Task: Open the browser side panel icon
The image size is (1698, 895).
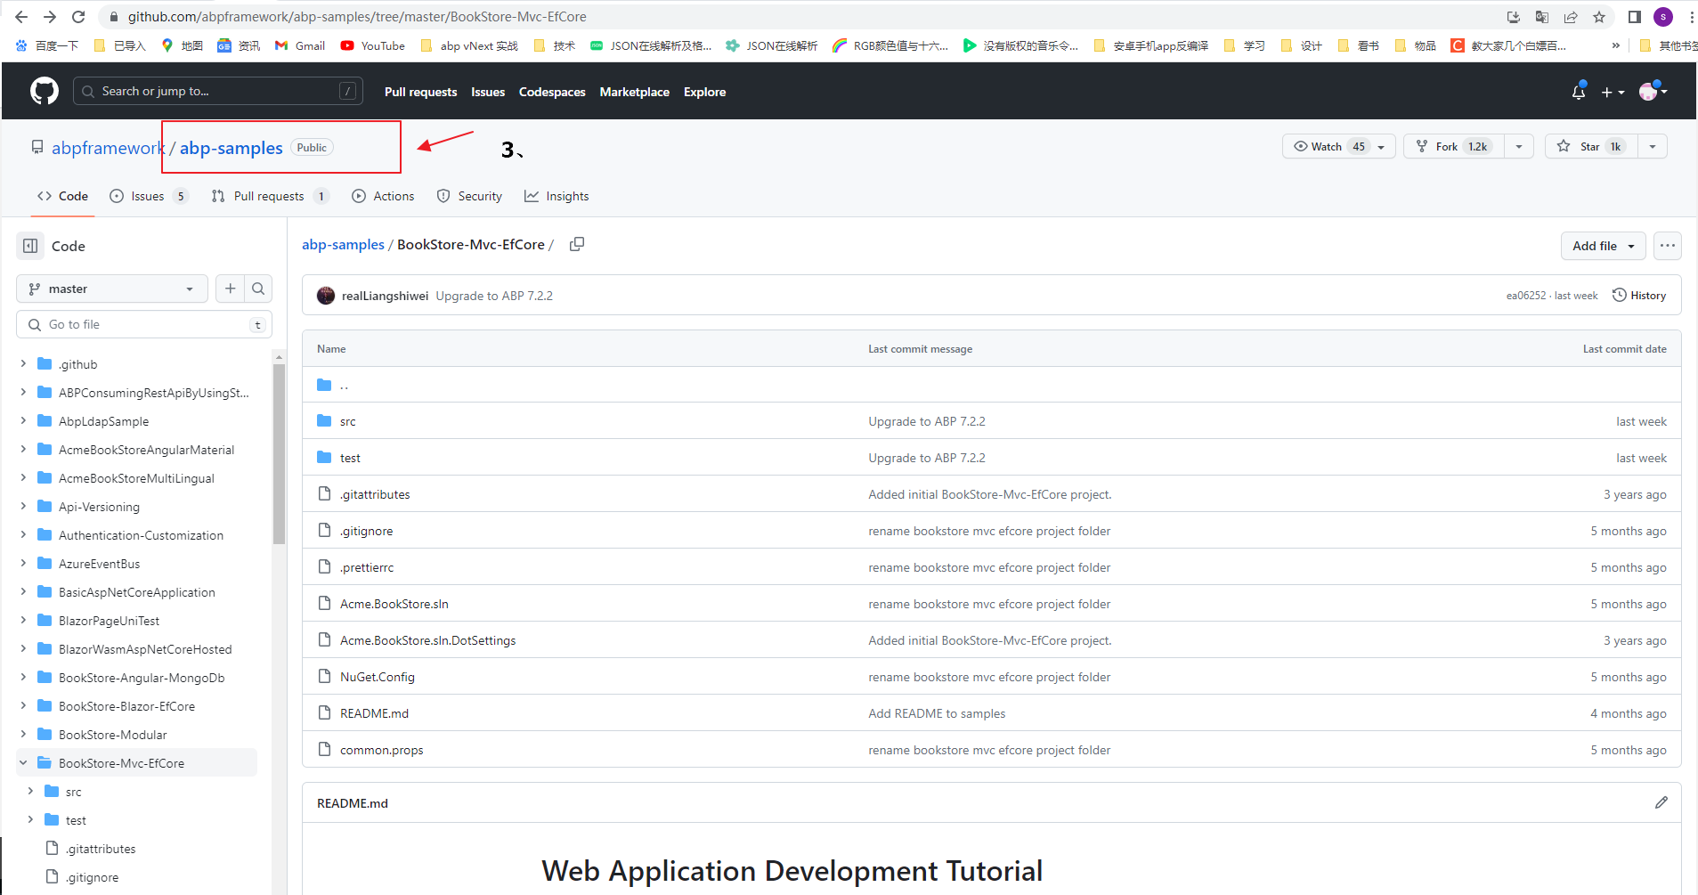Action: point(1635,17)
